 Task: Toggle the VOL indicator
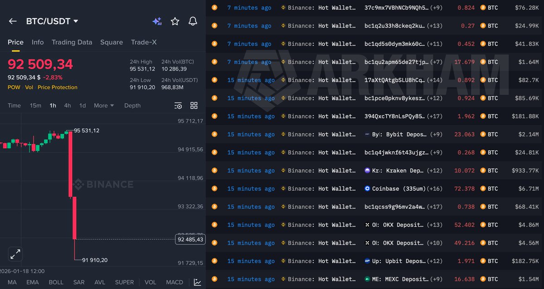click(x=150, y=282)
